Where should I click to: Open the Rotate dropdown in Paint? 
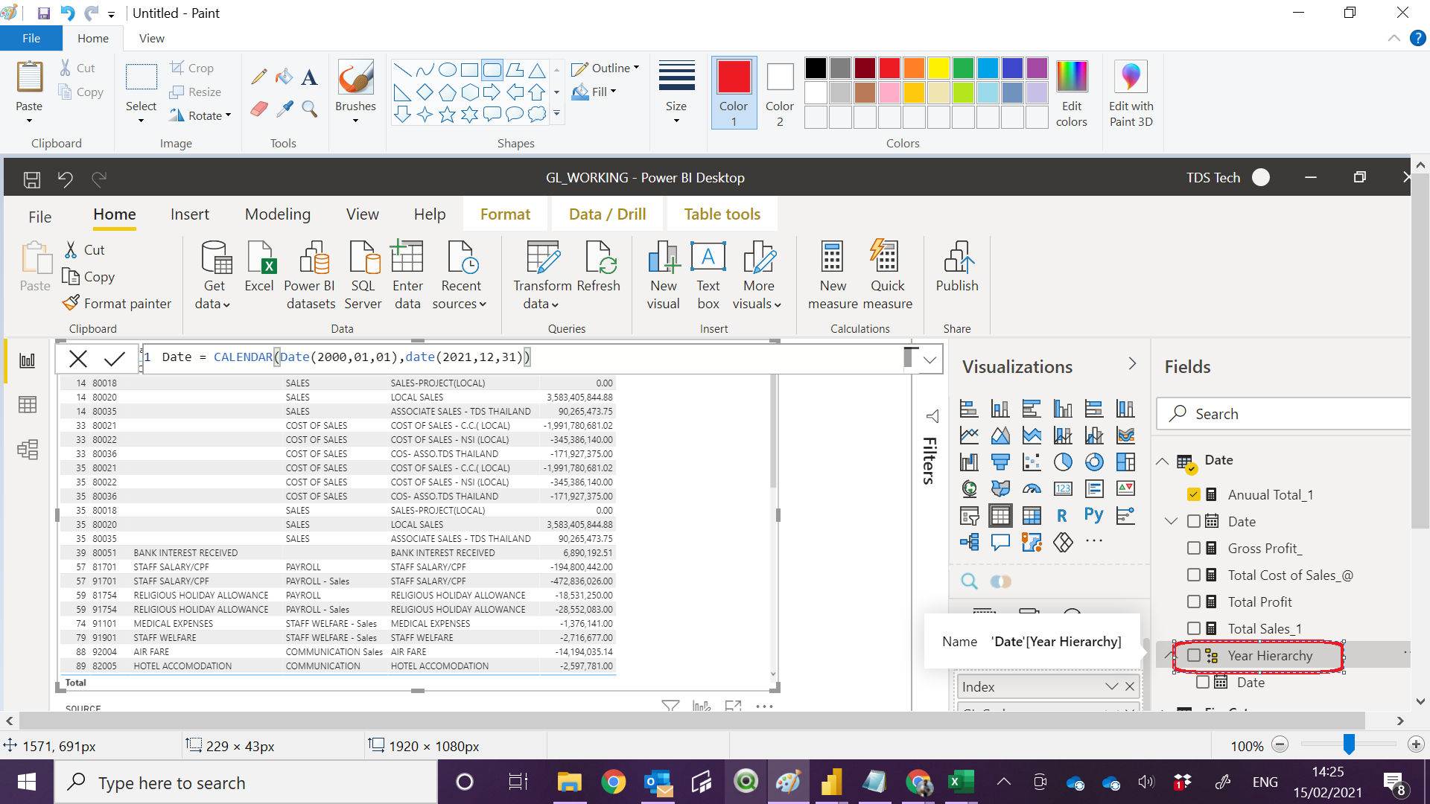(x=200, y=115)
